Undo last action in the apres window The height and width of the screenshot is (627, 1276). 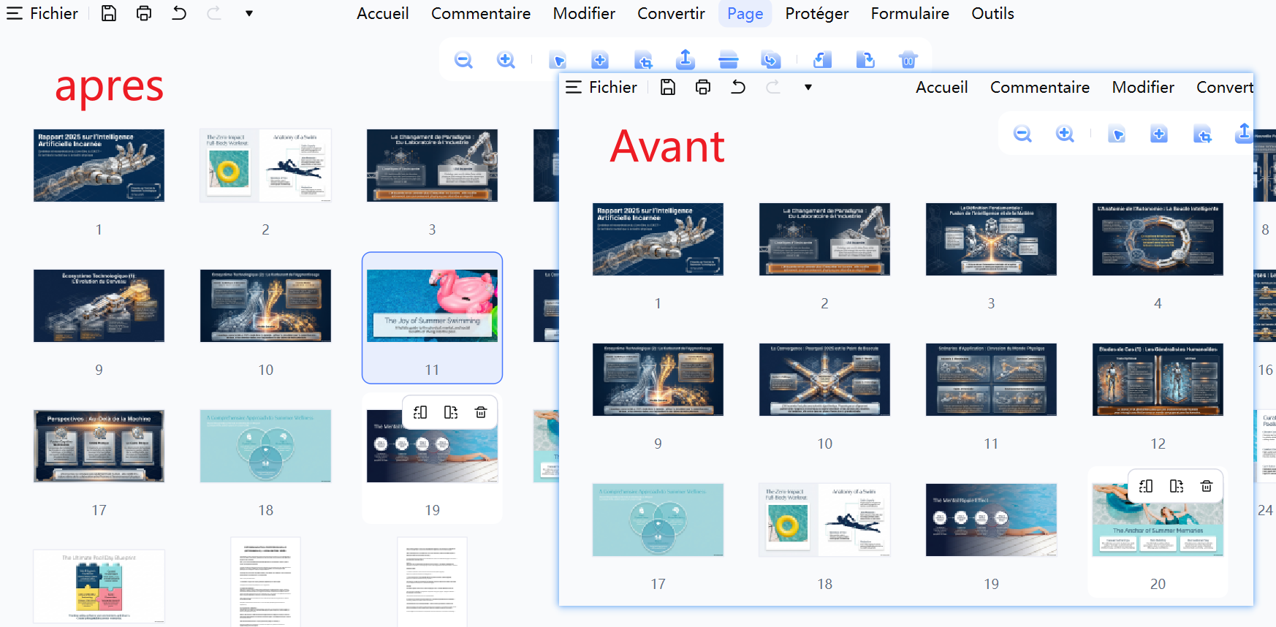tap(179, 13)
